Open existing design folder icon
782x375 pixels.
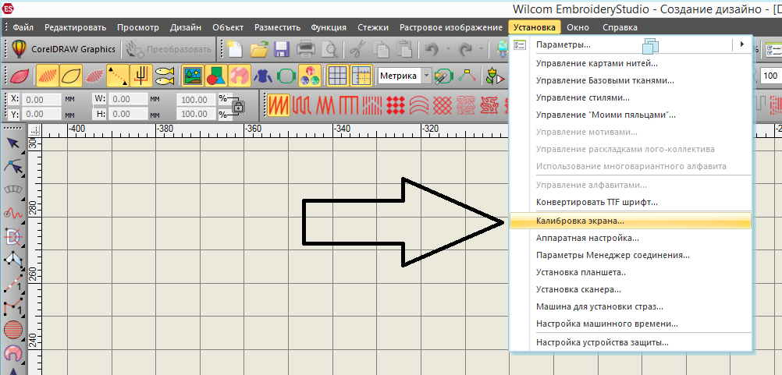coord(259,49)
